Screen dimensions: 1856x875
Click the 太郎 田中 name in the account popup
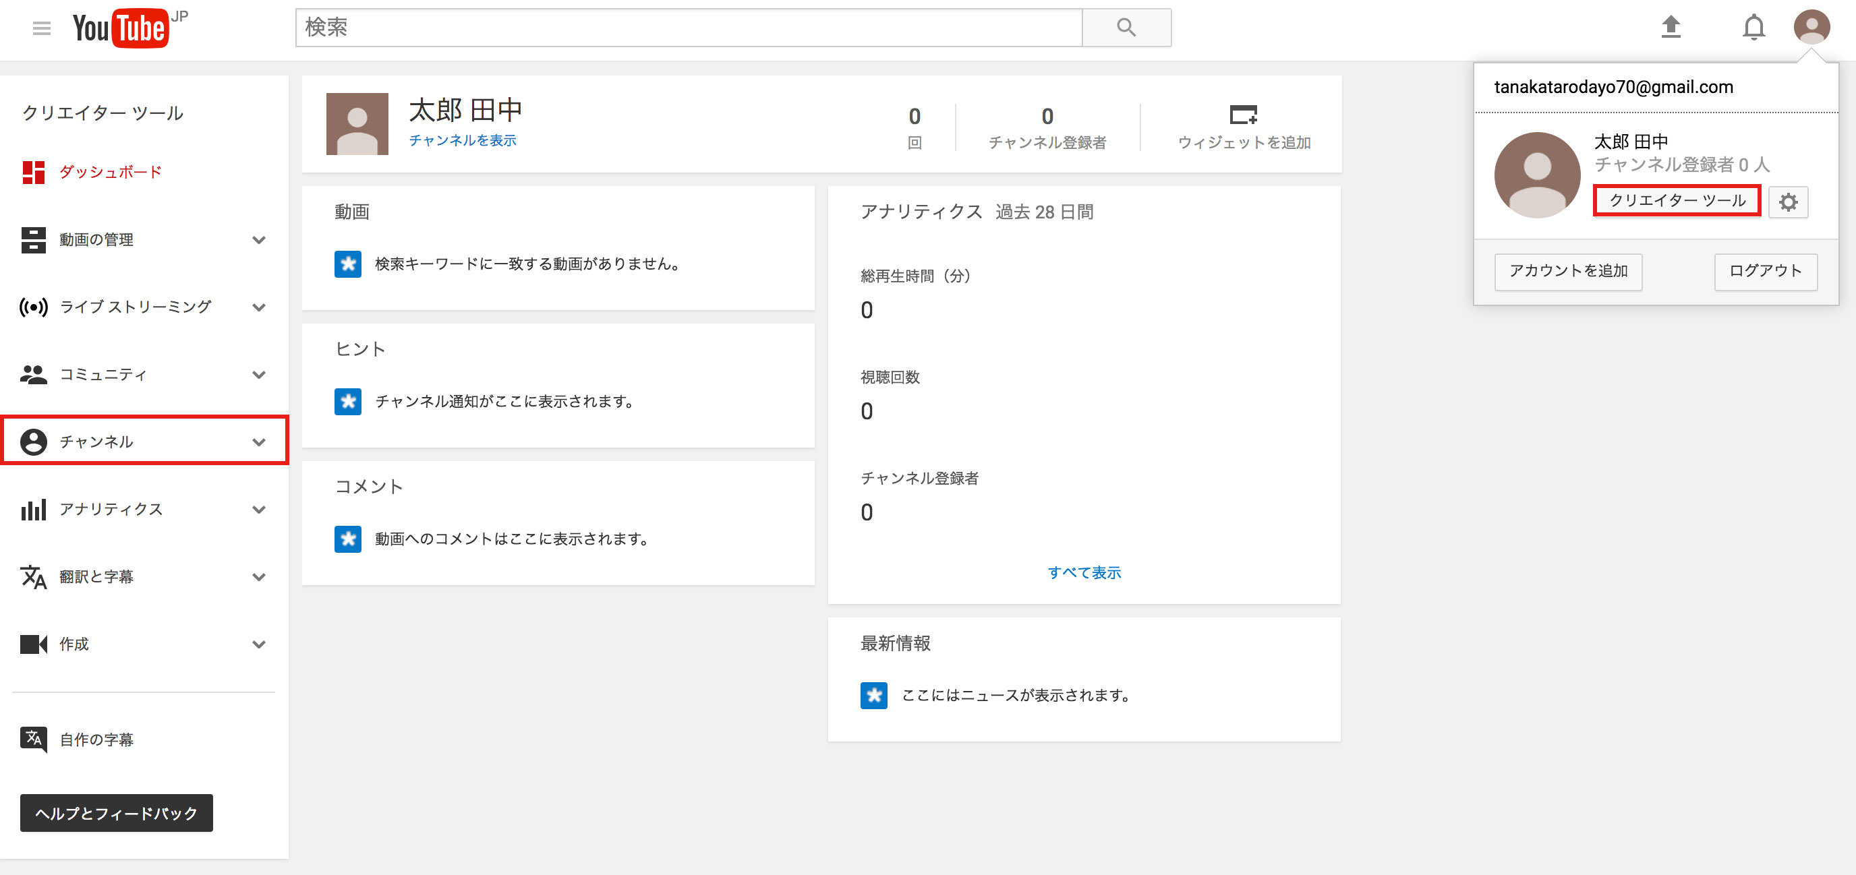pyautogui.click(x=1631, y=141)
